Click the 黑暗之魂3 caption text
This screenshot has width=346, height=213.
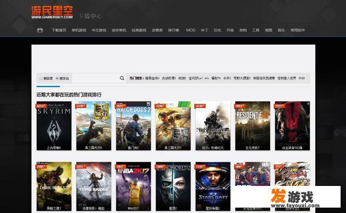pos(54,208)
